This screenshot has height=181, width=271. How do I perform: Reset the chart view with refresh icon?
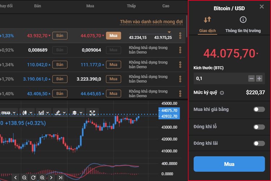[x=33, y=177]
